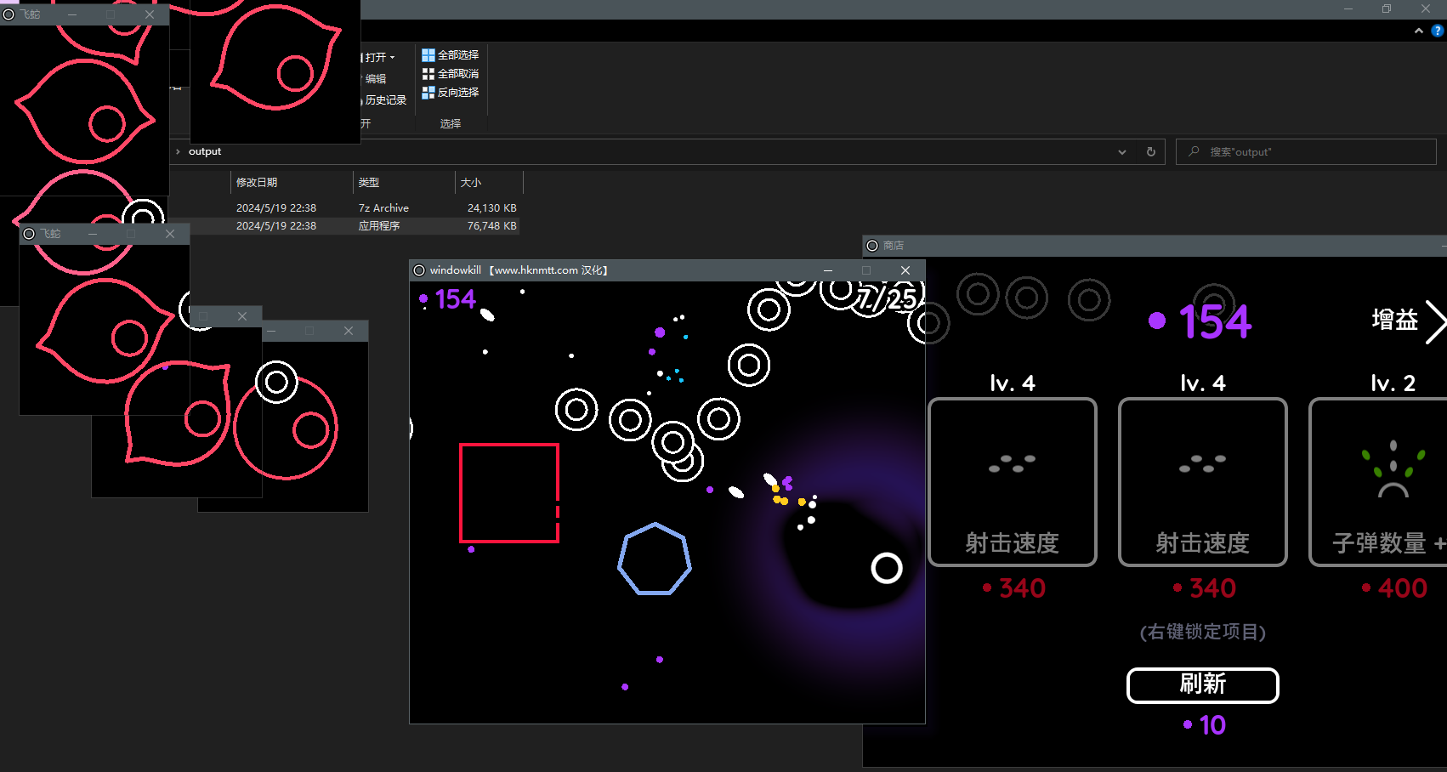
Task: Click the 全部取消 deselect all option
Action: pyautogui.click(x=451, y=74)
